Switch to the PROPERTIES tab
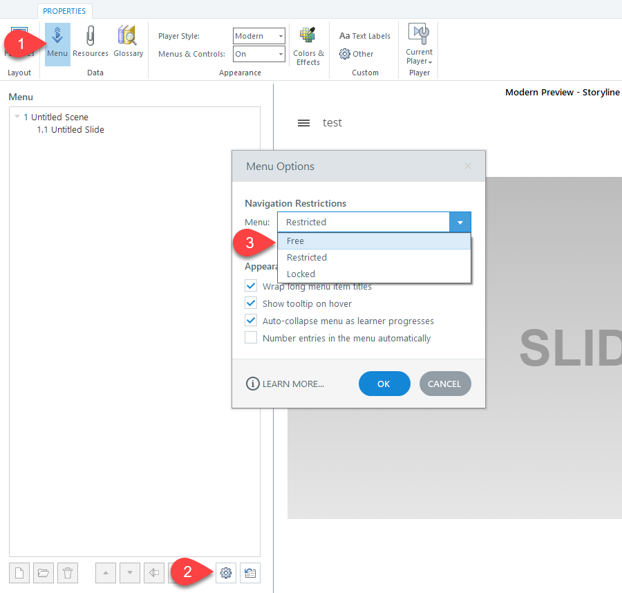The width and height of the screenshot is (622, 593). click(64, 11)
